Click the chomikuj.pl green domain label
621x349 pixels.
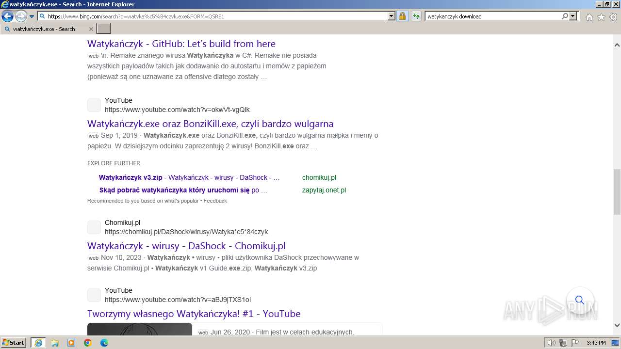pos(319,177)
